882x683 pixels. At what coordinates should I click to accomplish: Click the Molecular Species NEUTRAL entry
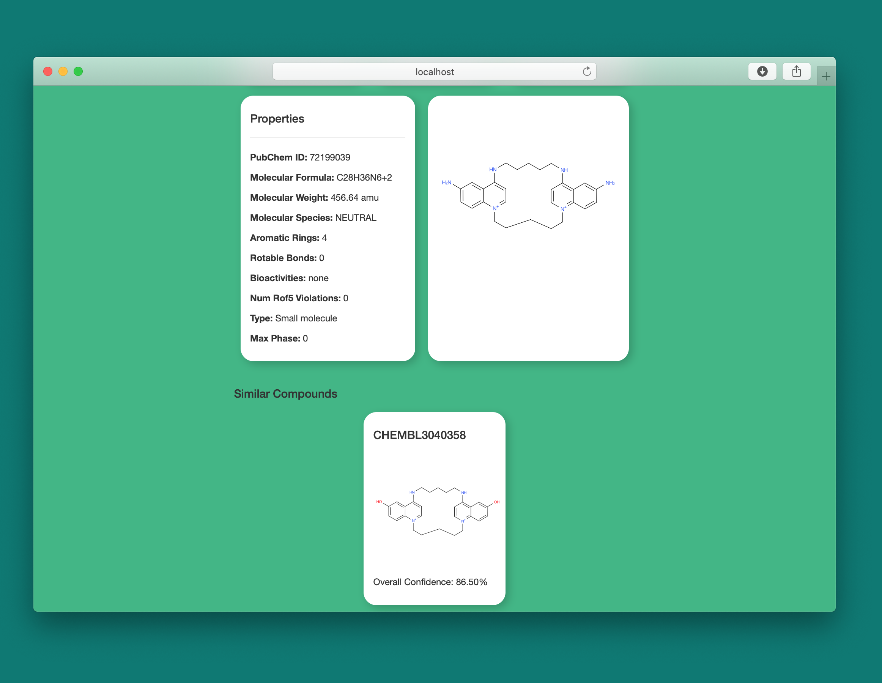[313, 218]
